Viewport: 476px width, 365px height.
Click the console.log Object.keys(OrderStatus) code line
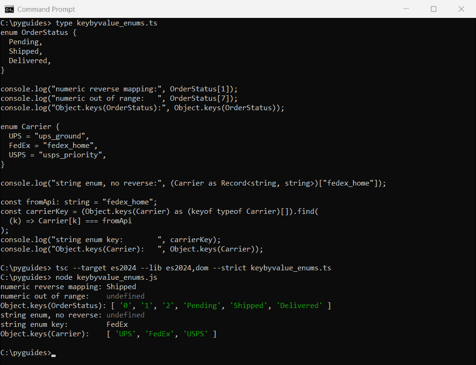142,108
